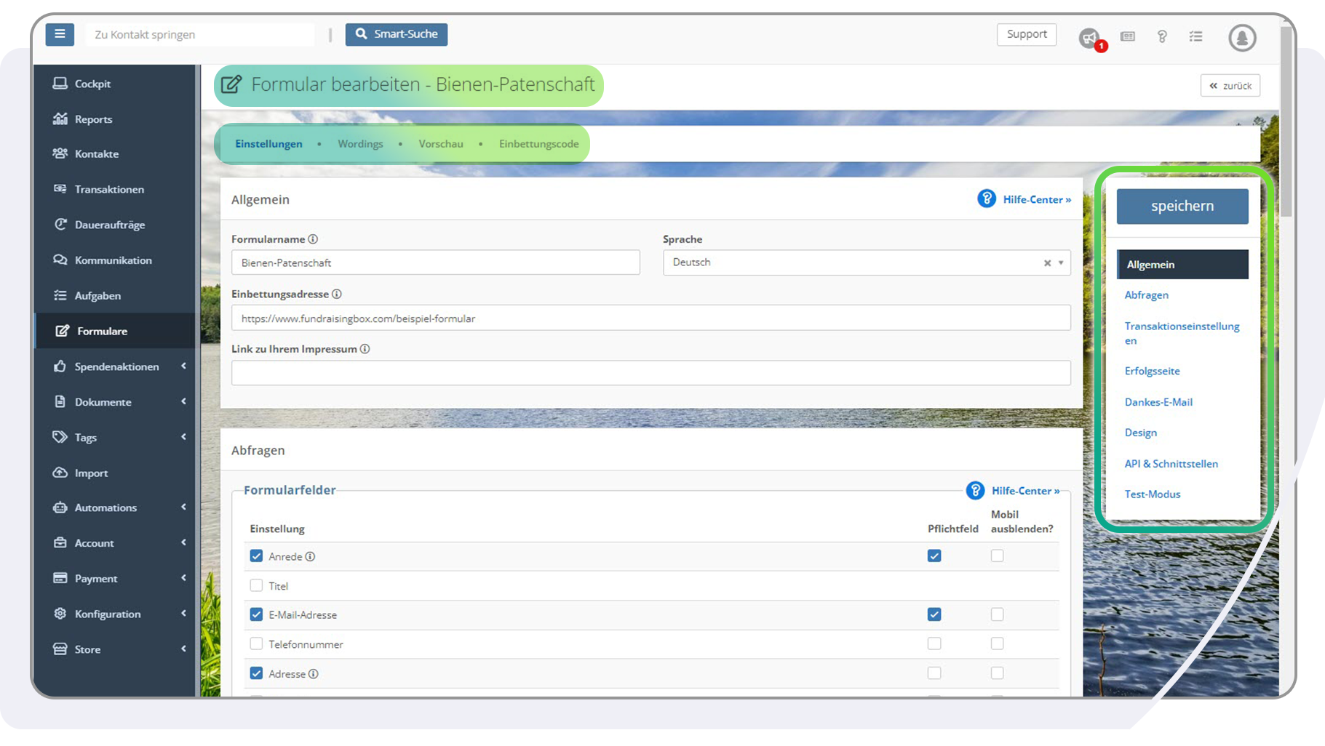The image size is (1325, 746).
Task: Click the info icon next to Formularname
Action: (313, 239)
